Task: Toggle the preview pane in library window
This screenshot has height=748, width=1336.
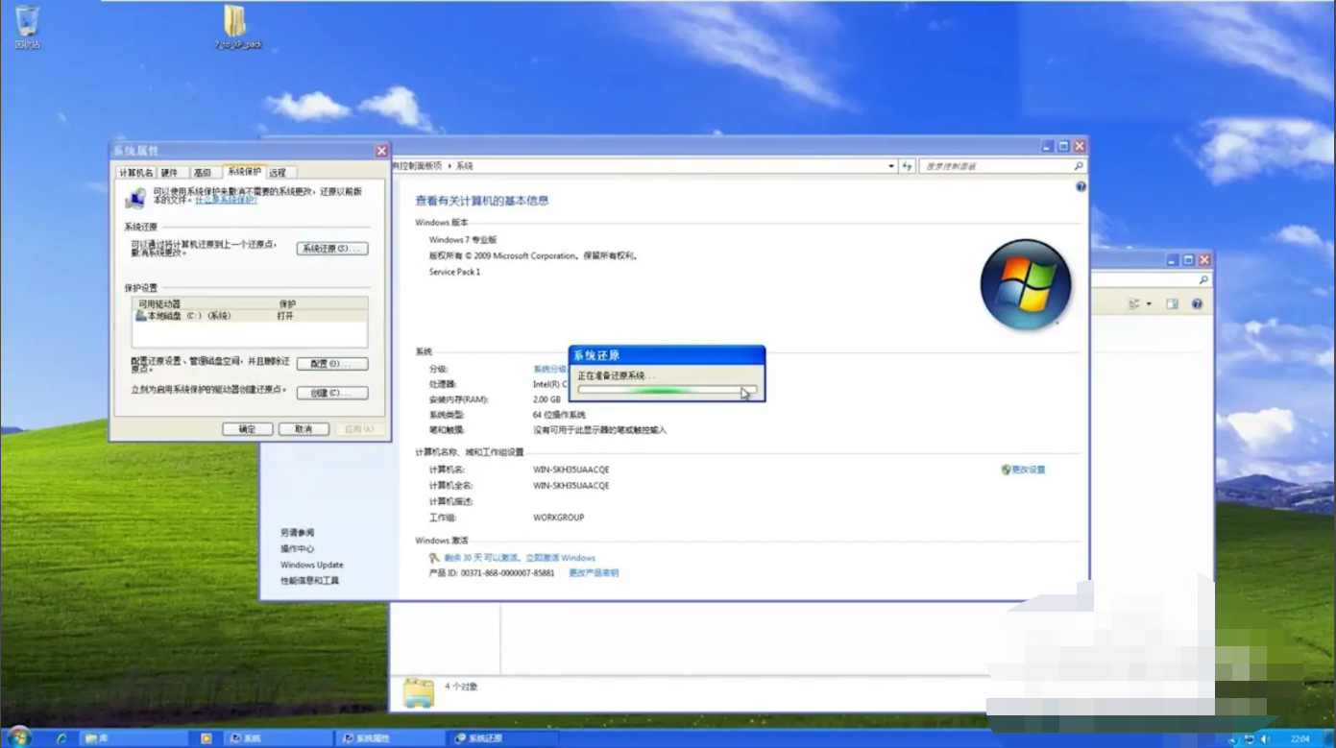Action: click(x=1172, y=303)
